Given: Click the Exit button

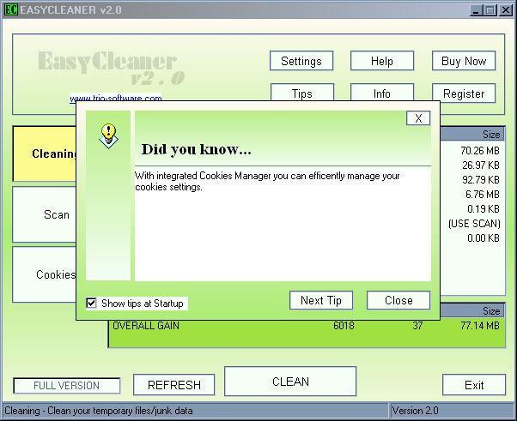Looking at the screenshot, I should click(474, 385).
